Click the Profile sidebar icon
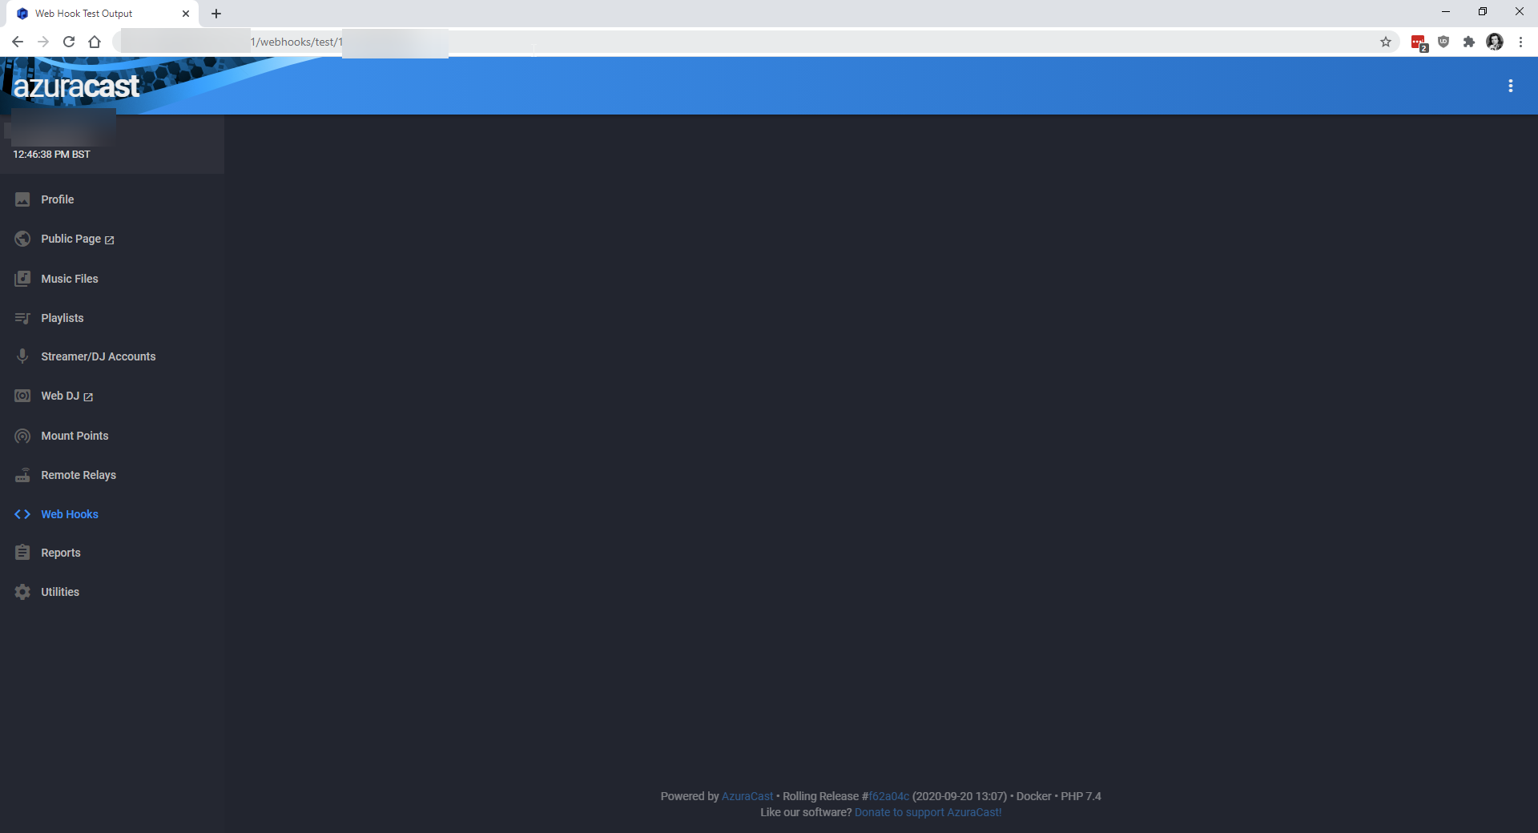The height and width of the screenshot is (833, 1538). (x=22, y=199)
